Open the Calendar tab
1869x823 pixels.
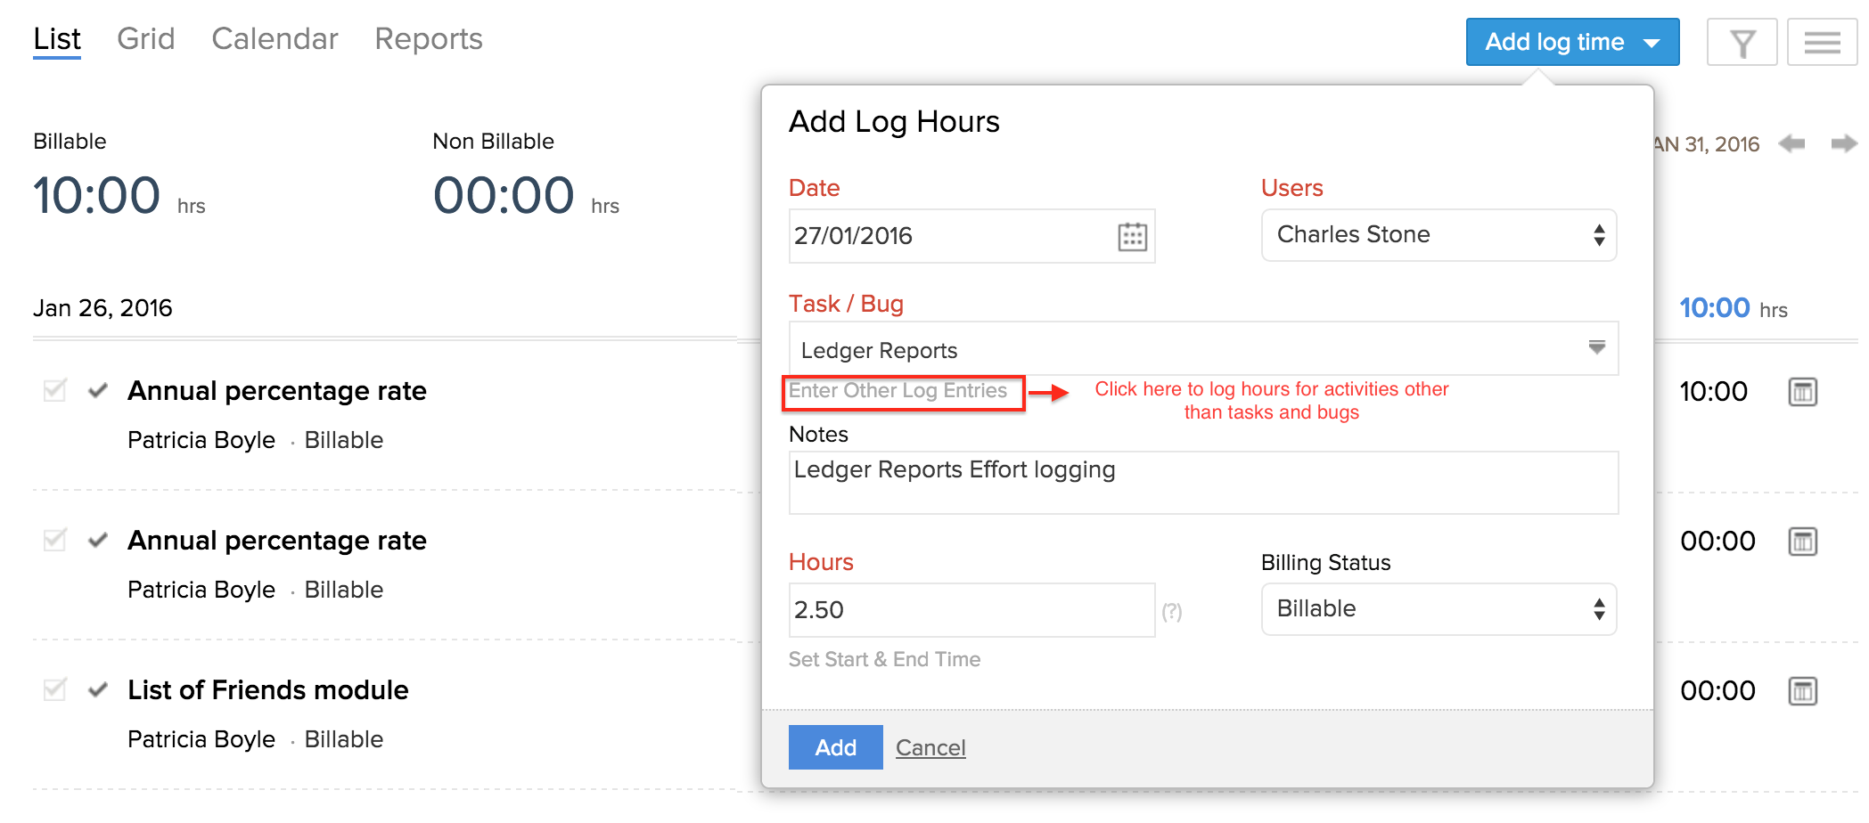click(x=275, y=39)
